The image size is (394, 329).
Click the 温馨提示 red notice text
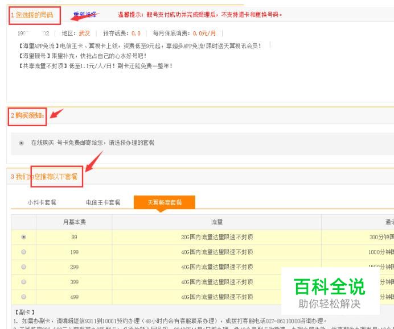[200, 15]
